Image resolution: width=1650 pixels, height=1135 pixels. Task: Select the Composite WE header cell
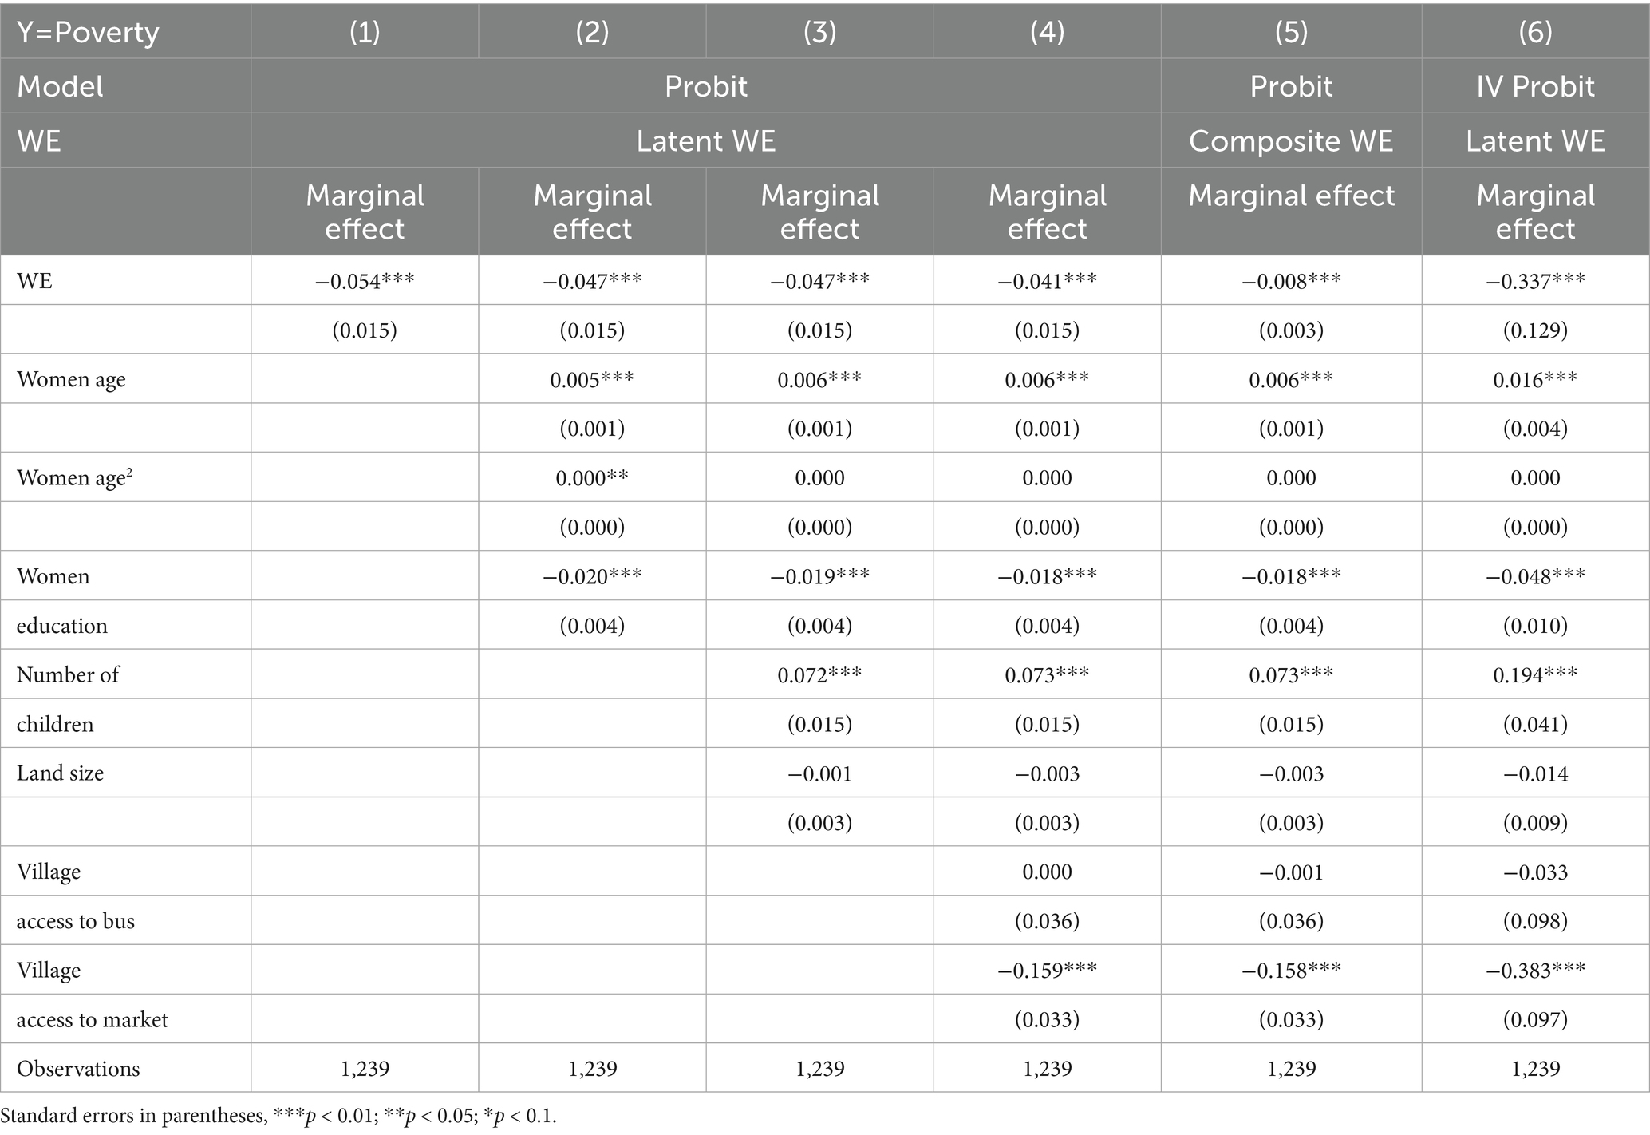[x=1290, y=141]
